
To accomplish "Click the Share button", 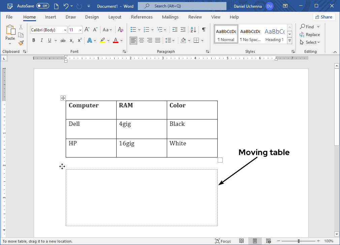I will click(324, 17).
